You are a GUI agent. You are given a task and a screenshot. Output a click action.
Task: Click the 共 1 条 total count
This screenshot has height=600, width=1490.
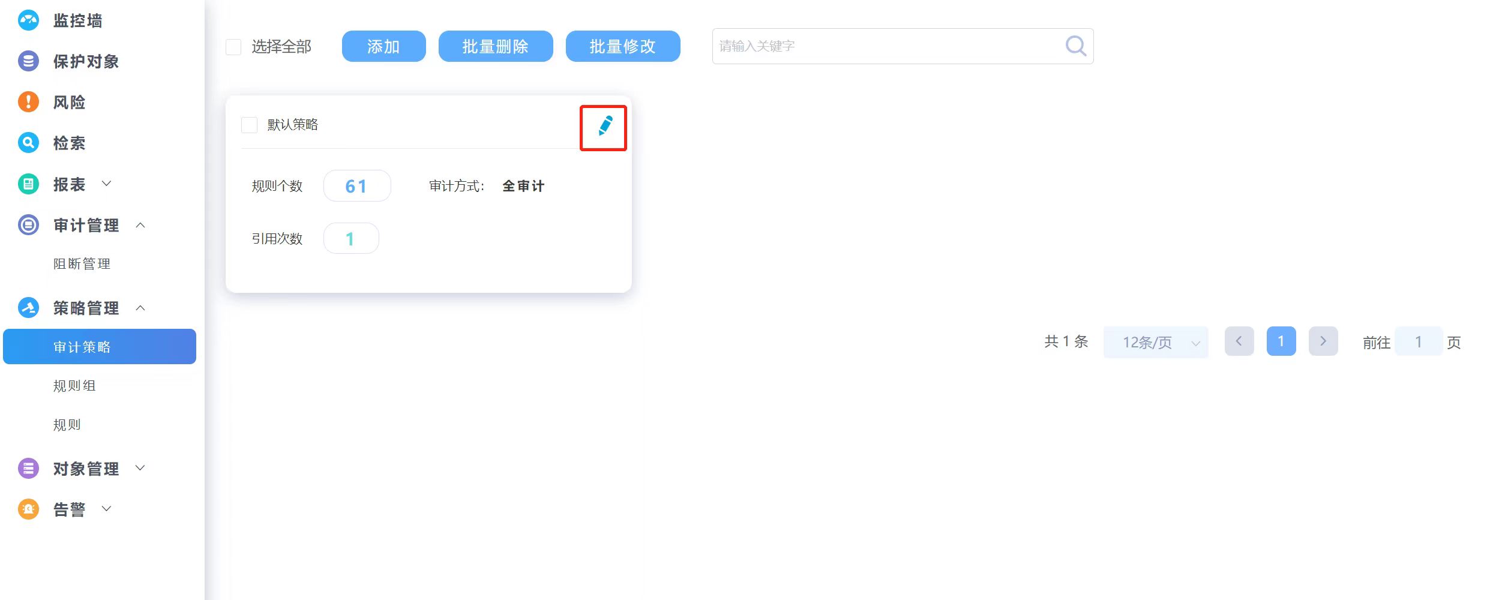coord(1066,341)
